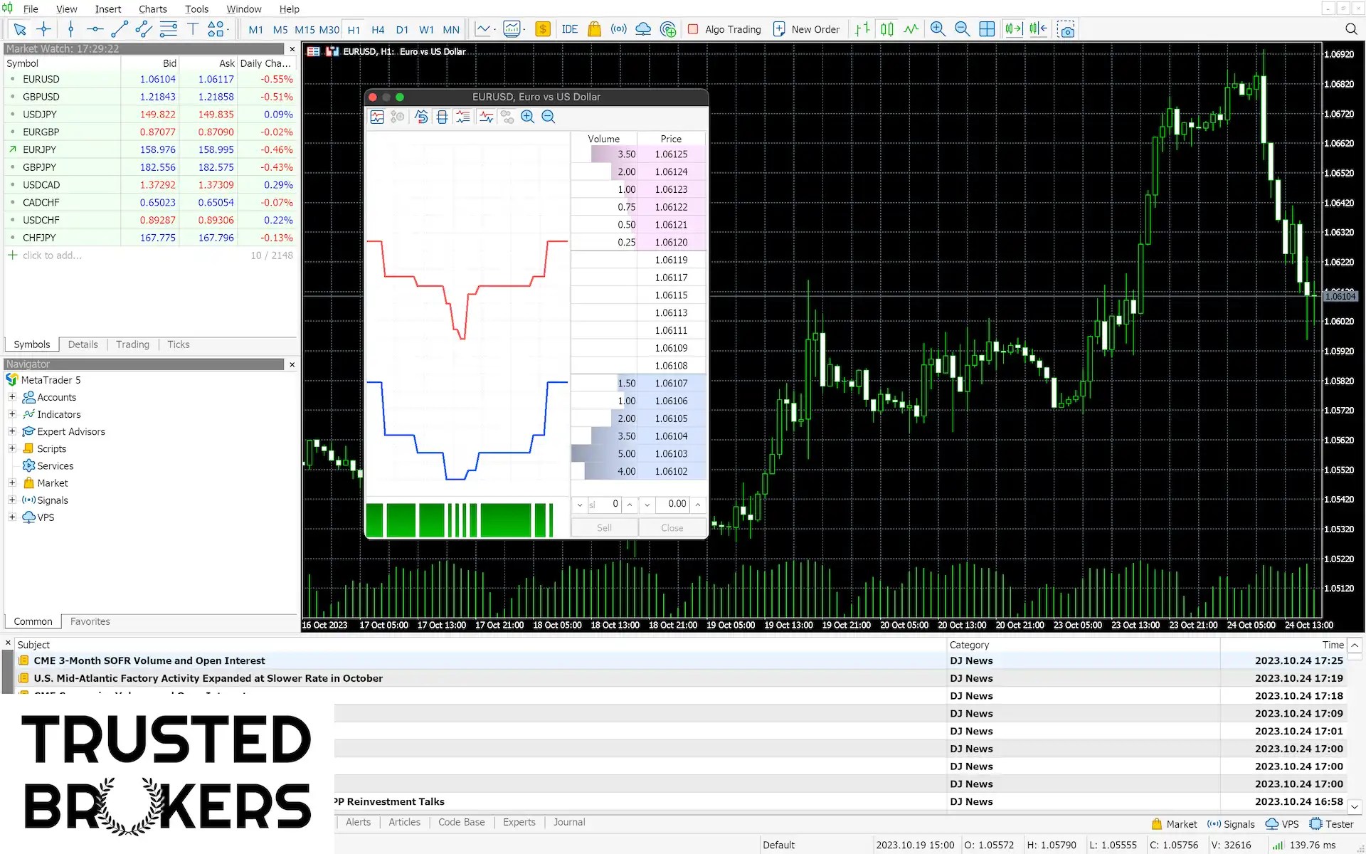This screenshot has height=854, width=1366.
Task: Expand the Indicators node in Navigator
Action: [12, 414]
